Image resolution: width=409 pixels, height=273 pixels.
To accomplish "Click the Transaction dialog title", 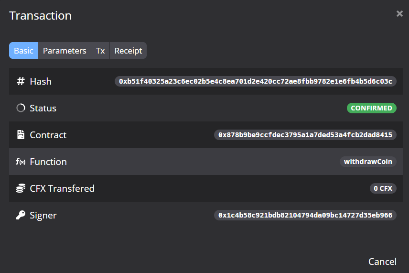I will pos(41,15).
